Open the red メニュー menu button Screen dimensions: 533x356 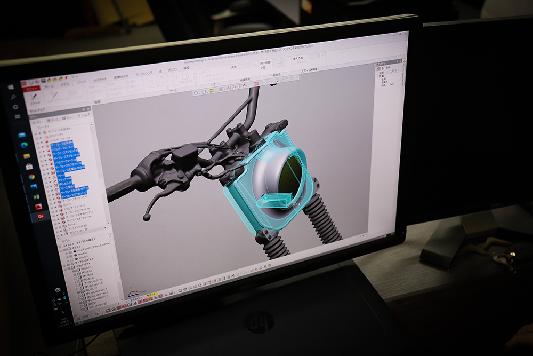point(31,89)
